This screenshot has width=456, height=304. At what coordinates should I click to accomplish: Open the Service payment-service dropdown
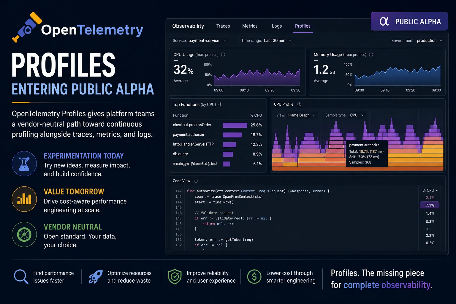pos(199,41)
